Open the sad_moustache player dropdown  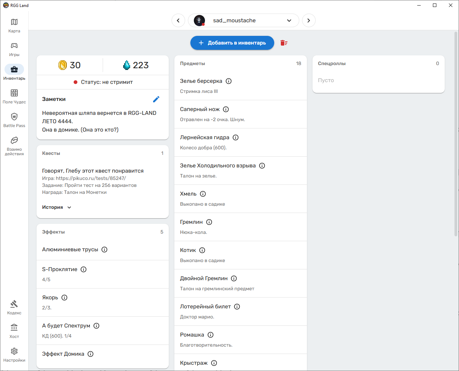289,21
